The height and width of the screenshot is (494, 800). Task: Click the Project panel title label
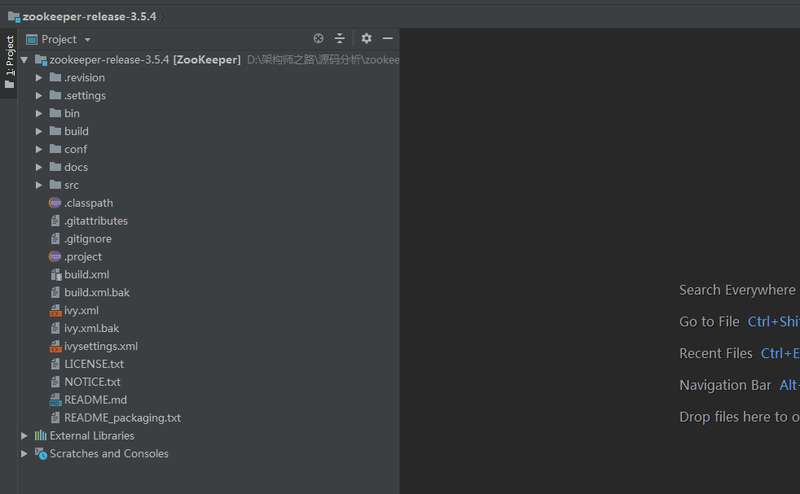pos(59,39)
